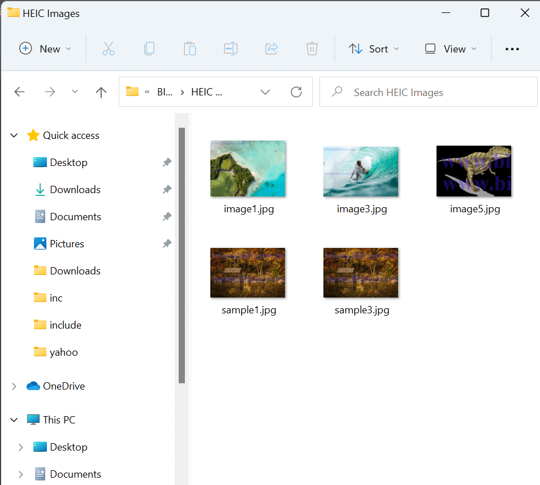Collapse the Quick access section
The image size is (540, 485).
click(14, 136)
